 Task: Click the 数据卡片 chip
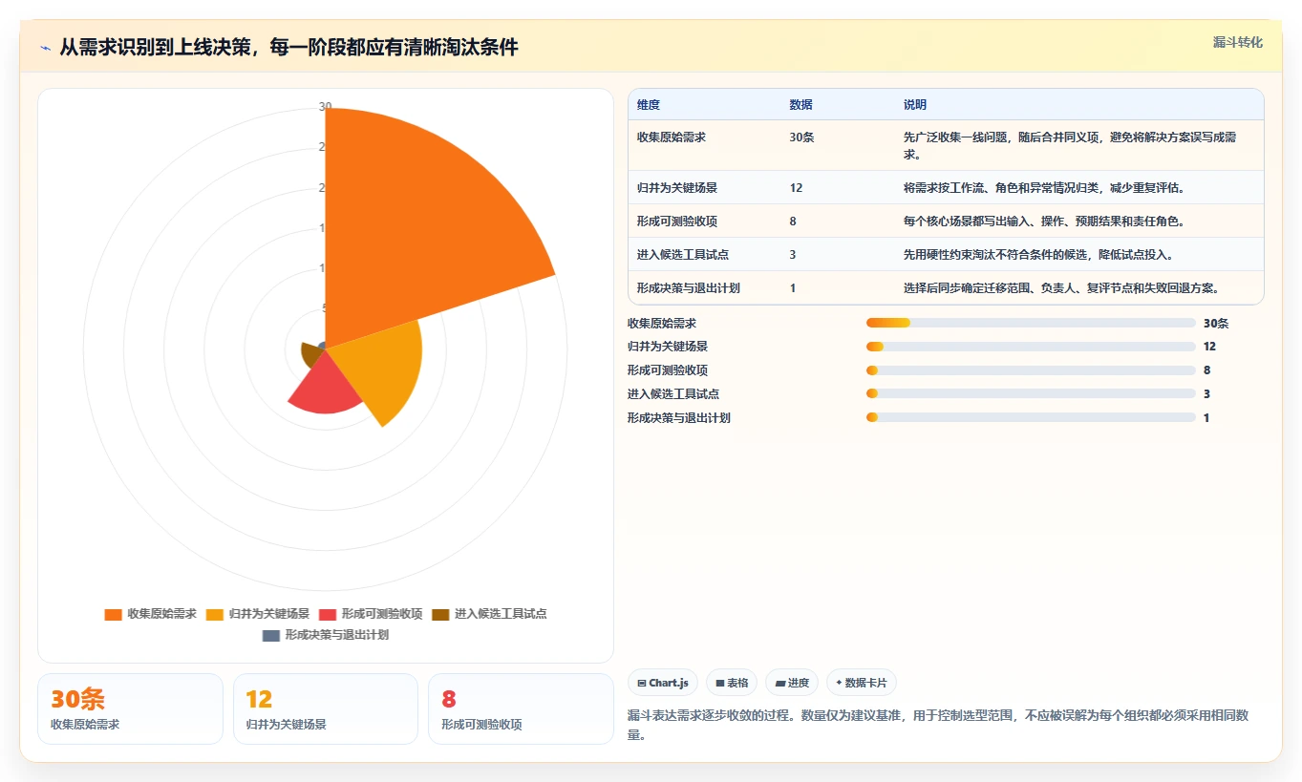(x=862, y=683)
